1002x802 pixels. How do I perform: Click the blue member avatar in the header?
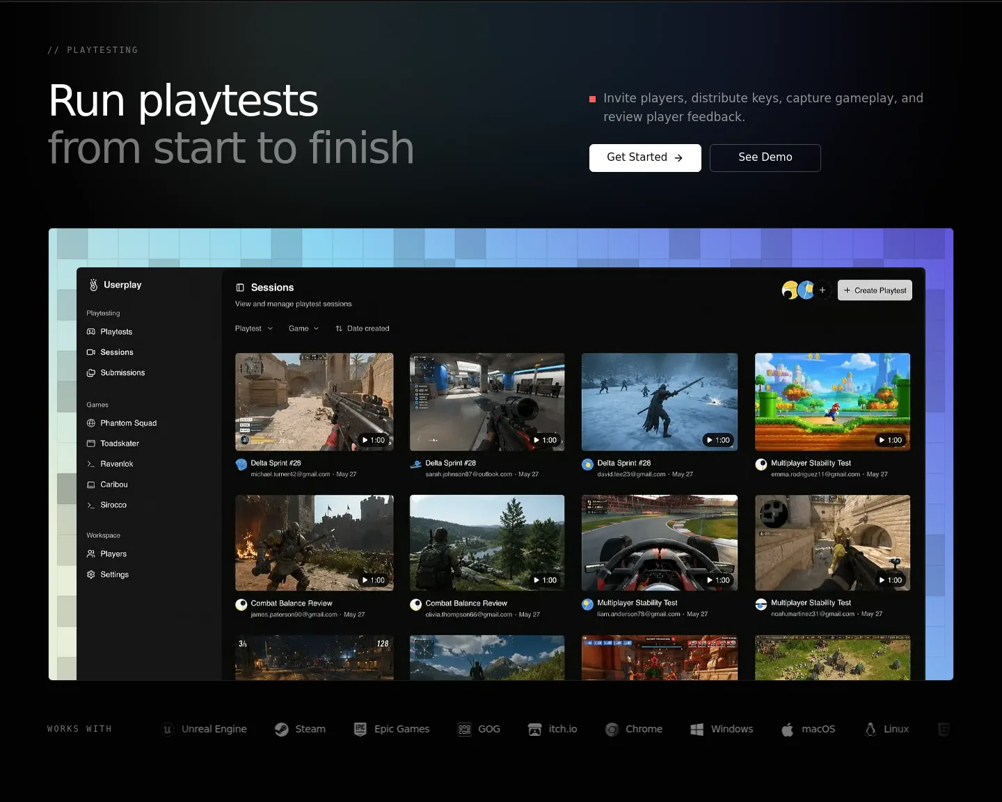(806, 290)
